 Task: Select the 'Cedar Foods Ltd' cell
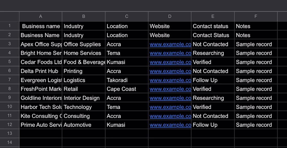41,62
